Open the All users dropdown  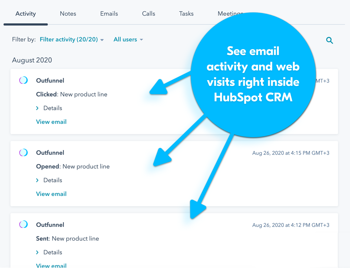(x=128, y=39)
